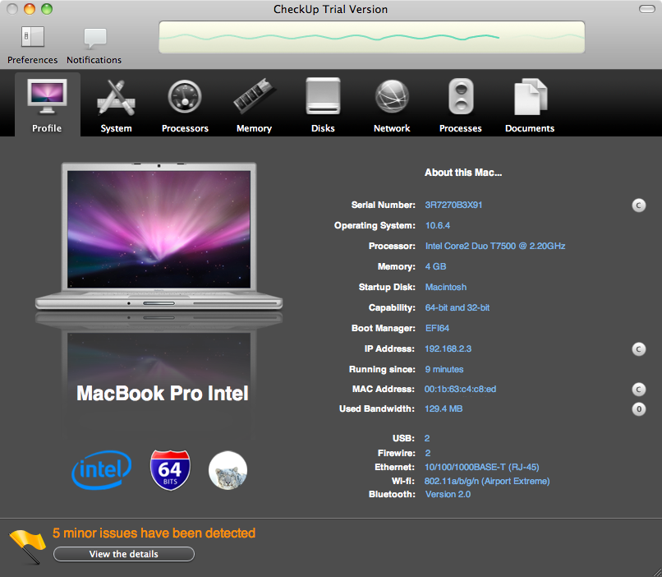Open the Disks tab
Viewport: 662px width, 577px height.
(323, 104)
